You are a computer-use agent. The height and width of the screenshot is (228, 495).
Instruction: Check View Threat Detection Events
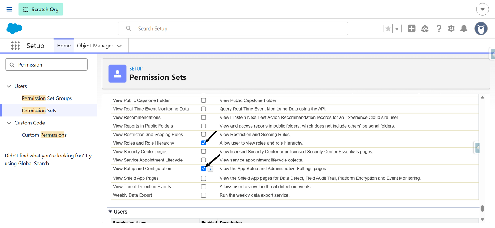coord(204,187)
